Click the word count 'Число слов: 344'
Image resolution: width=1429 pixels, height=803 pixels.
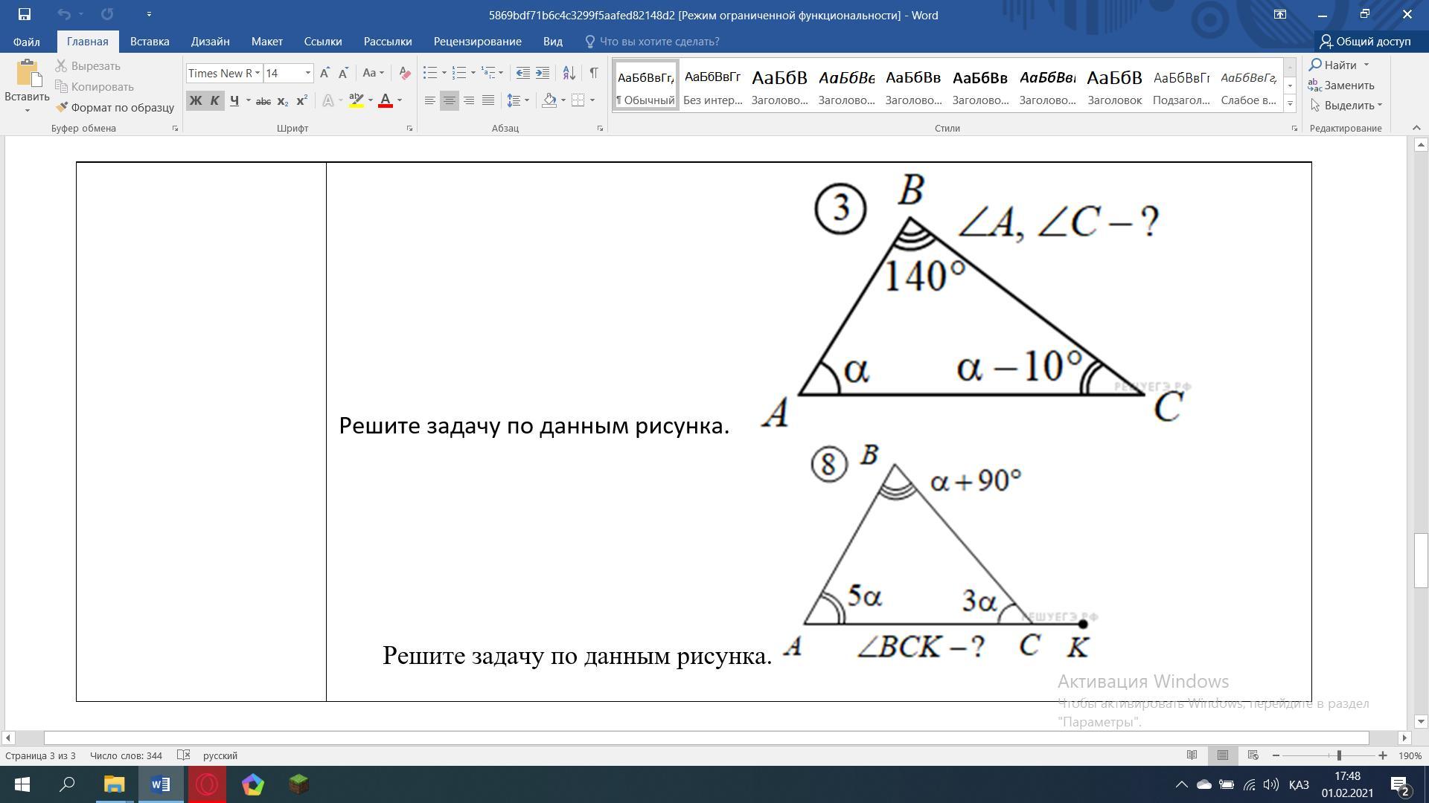126,755
